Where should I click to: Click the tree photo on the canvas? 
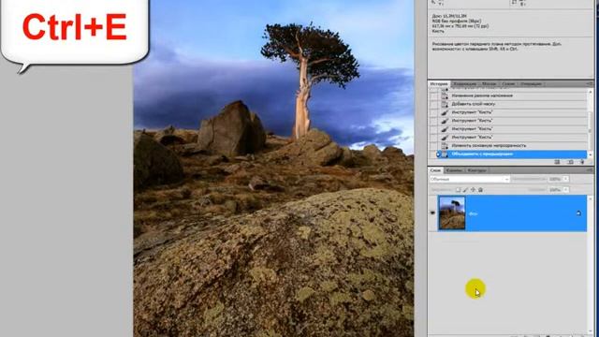coord(273,168)
